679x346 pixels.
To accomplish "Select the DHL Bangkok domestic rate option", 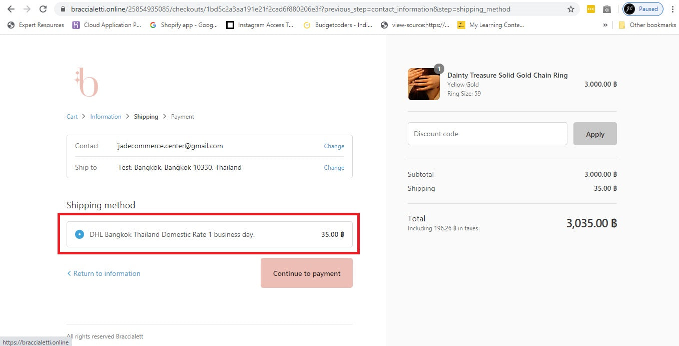I will tap(79, 234).
